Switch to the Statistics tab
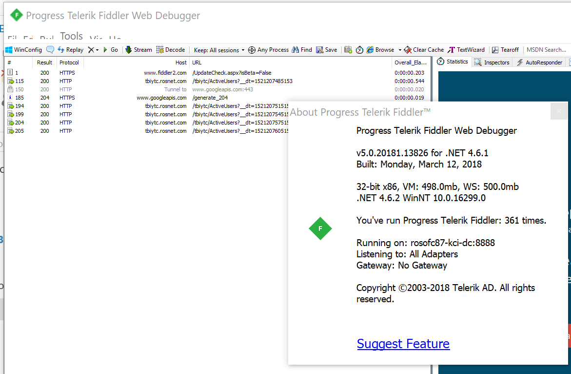This screenshot has width=571, height=374. (453, 62)
